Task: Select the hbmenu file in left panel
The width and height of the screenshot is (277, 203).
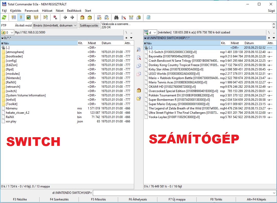Action: click(67, 108)
